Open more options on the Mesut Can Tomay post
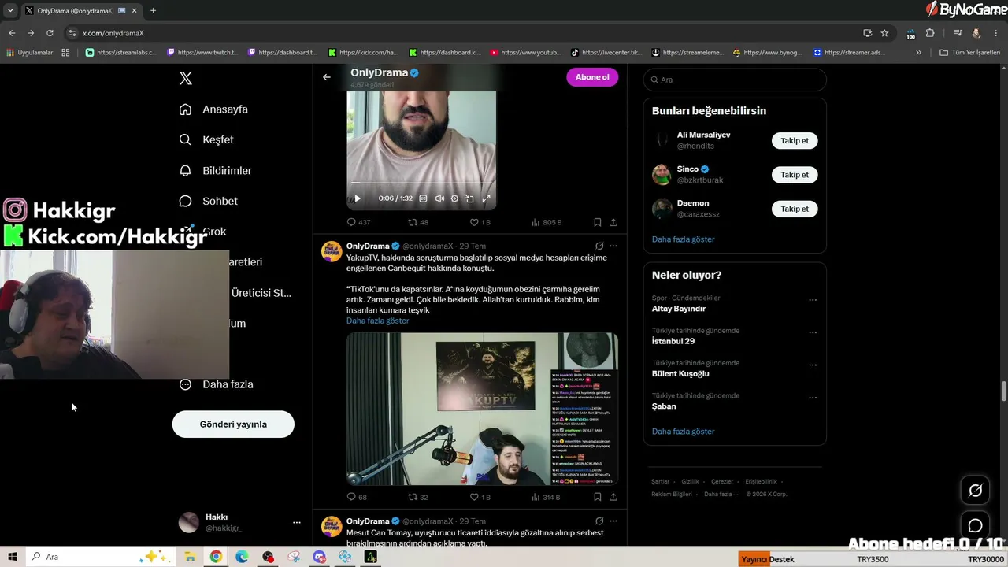 click(613, 521)
